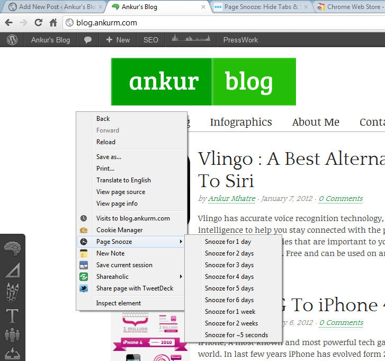The height and width of the screenshot is (361, 385).
Task: Click the browser back arrow button
Action: 9,23
